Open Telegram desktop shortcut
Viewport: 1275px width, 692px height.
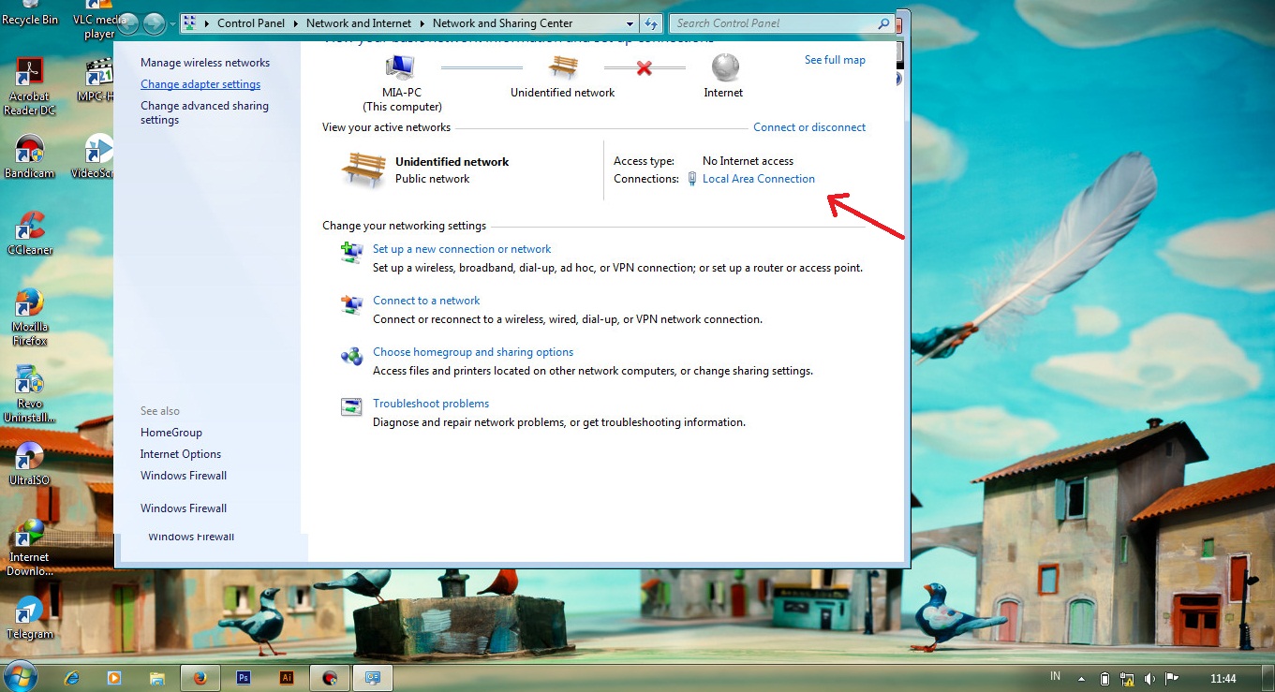[30, 613]
